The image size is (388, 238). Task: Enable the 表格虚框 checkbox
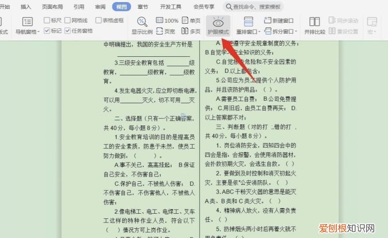point(98,20)
